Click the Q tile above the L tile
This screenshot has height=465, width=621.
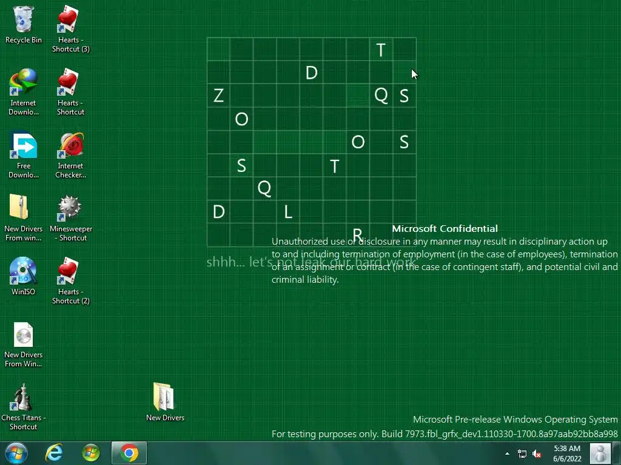point(264,188)
